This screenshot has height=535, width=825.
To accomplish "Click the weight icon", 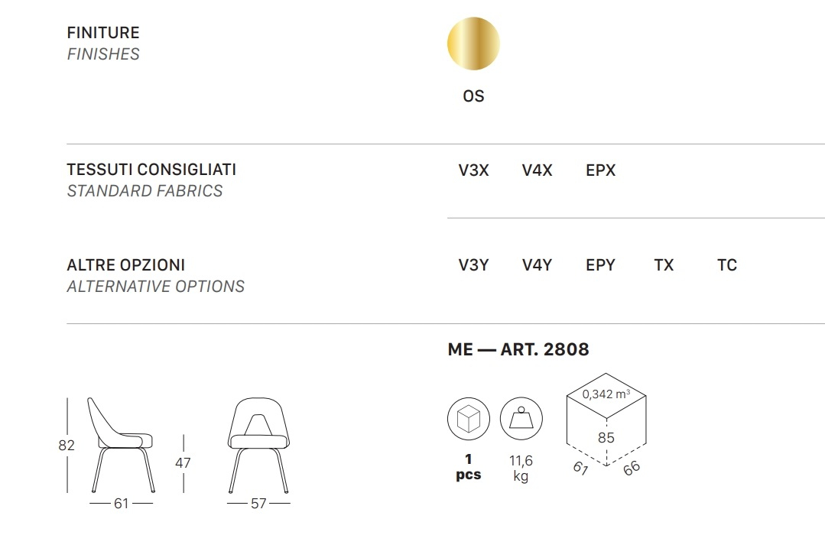I will [521, 419].
